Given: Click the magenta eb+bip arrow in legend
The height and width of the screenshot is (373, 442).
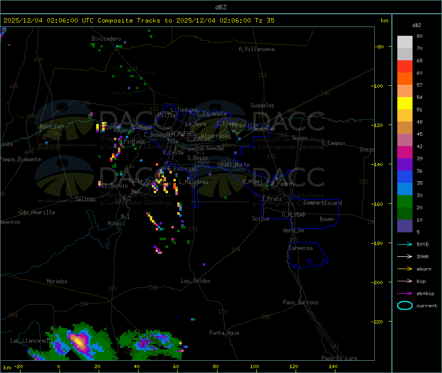Looking at the screenshot, I should coord(405,294).
